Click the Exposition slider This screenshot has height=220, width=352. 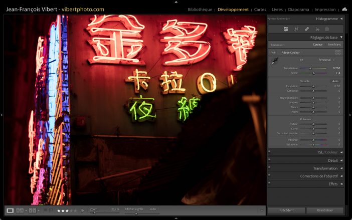tap(313, 86)
